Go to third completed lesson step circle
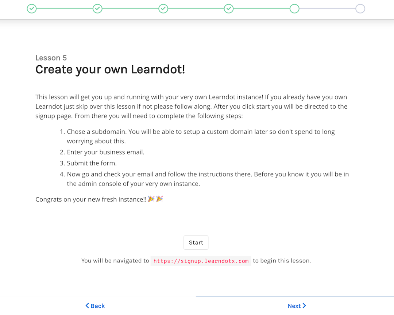This screenshot has width=394, height=315. [163, 8]
